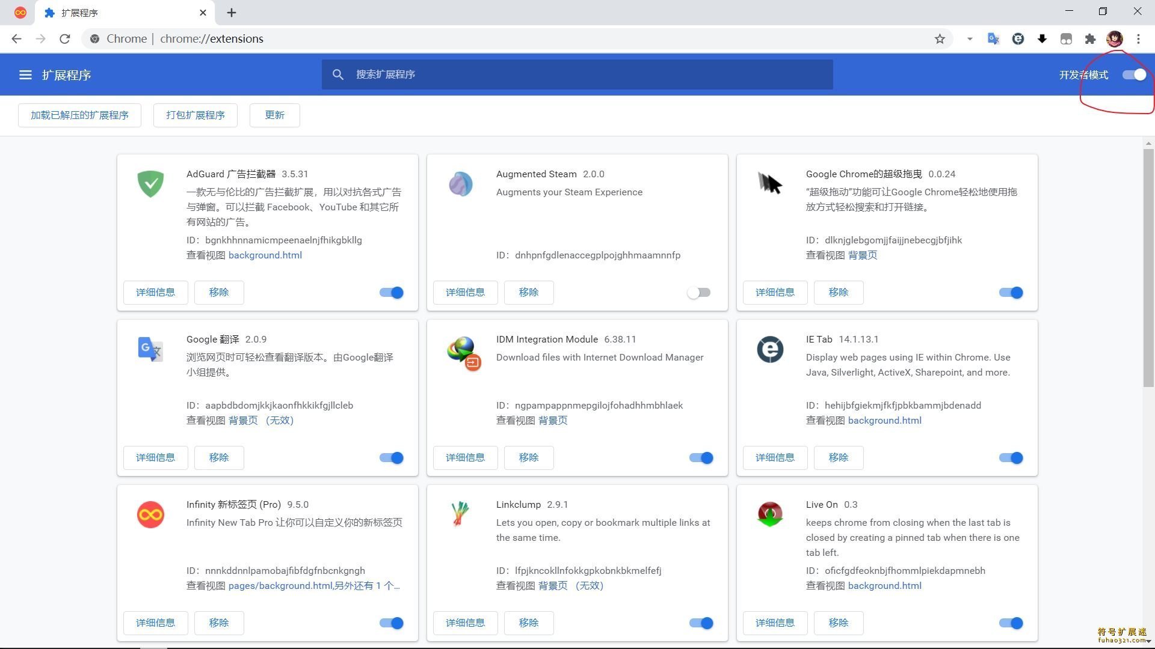
Task: Open a new tab
Action: [x=232, y=13]
